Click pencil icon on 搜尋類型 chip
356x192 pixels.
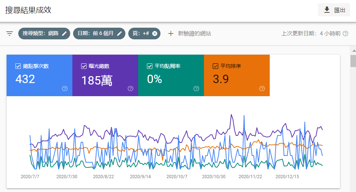click(x=64, y=34)
